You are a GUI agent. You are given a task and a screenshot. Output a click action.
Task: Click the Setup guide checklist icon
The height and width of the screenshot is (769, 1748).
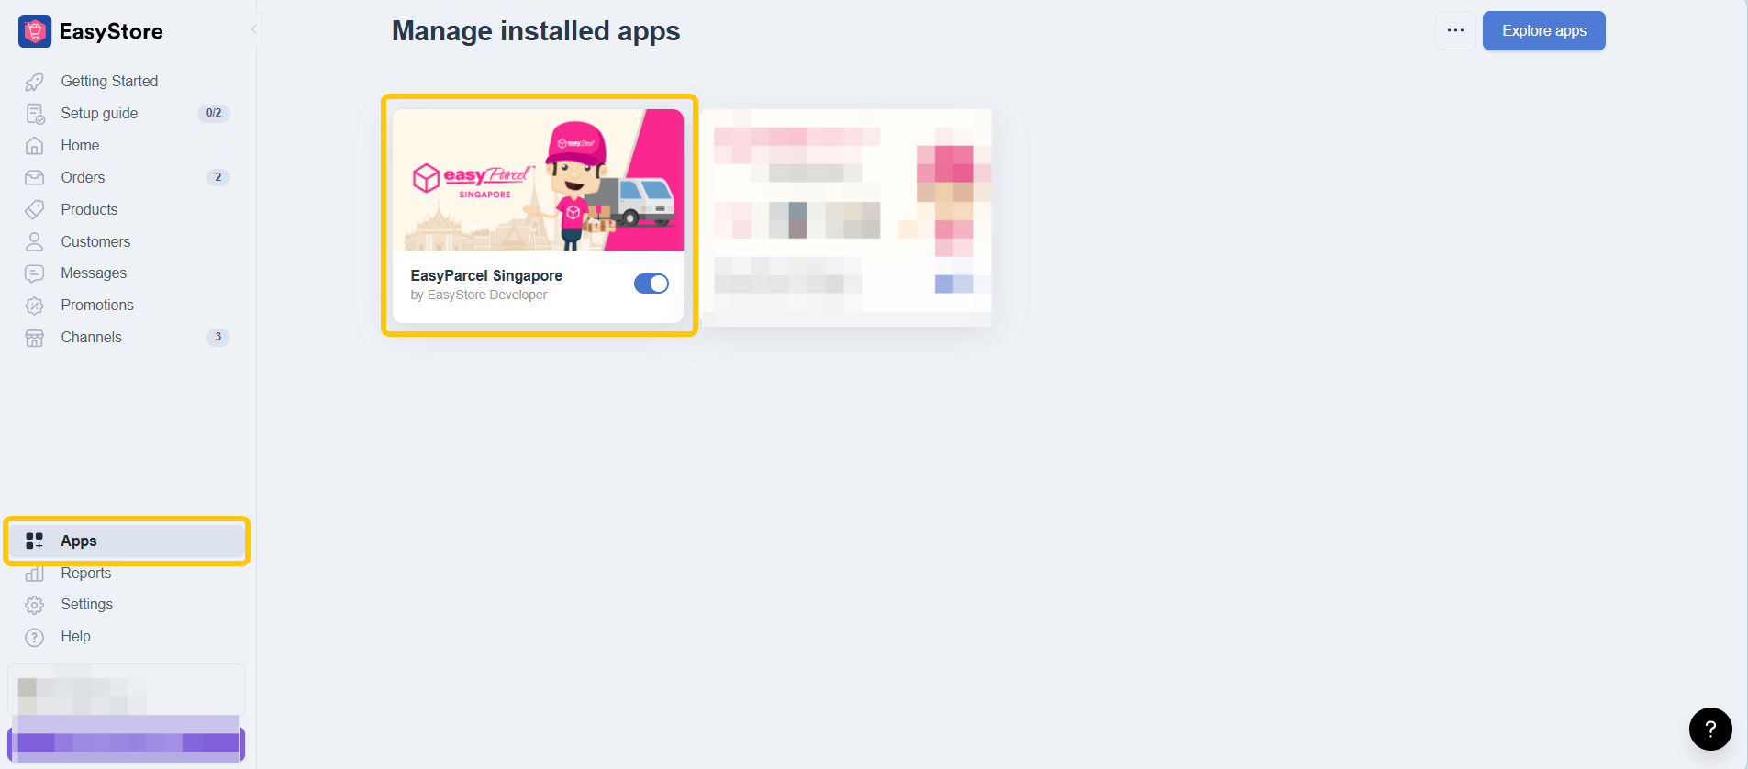(35, 114)
